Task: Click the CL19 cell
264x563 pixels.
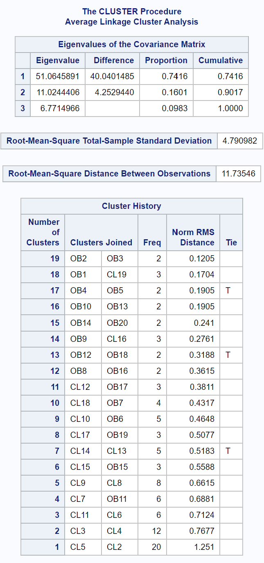Action: [120, 275]
